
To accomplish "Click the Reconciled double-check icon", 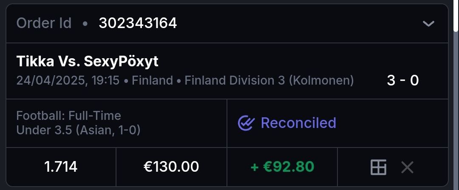I will (246, 123).
